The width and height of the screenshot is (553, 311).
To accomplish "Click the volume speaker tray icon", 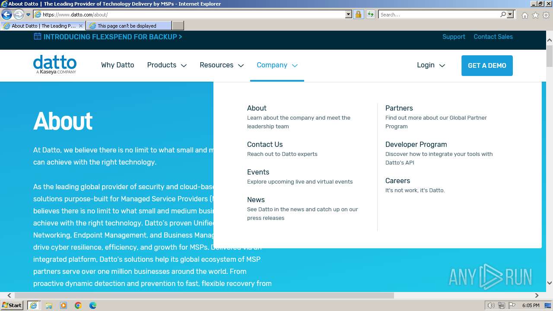I will (491, 305).
